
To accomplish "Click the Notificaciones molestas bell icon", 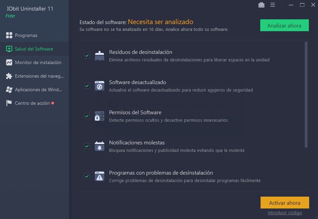I will click(100, 146).
